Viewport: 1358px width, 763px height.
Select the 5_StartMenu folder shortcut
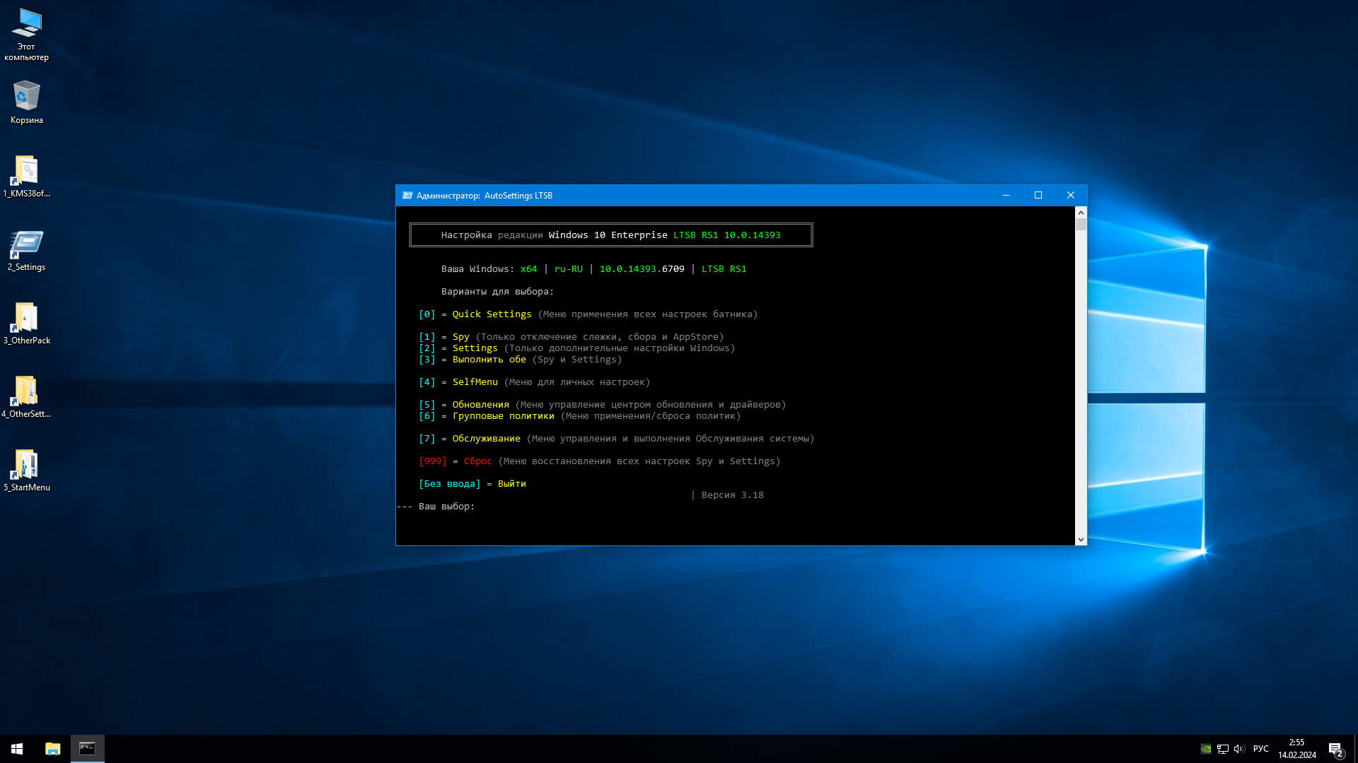click(x=26, y=469)
